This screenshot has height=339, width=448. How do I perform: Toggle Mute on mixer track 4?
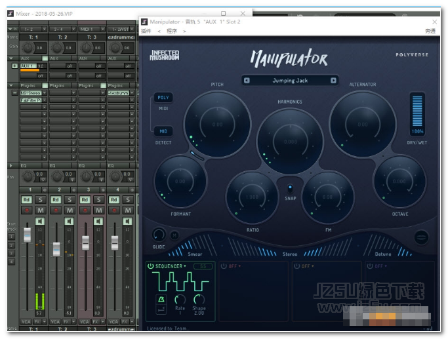[x=128, y=210]
